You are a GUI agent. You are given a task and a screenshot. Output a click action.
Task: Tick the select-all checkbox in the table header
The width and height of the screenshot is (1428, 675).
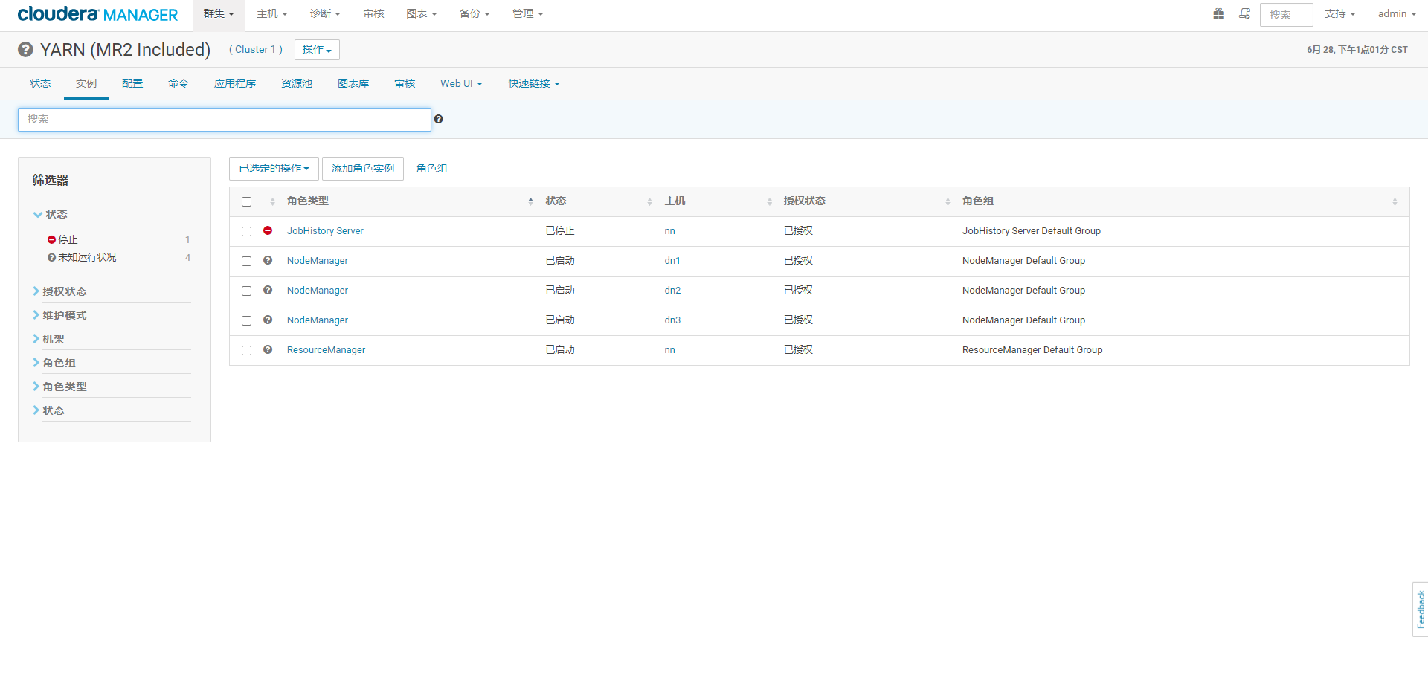(247, 201)
